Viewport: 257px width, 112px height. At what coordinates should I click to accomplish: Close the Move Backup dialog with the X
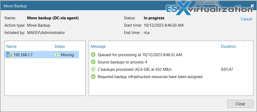tap(252, 6)
